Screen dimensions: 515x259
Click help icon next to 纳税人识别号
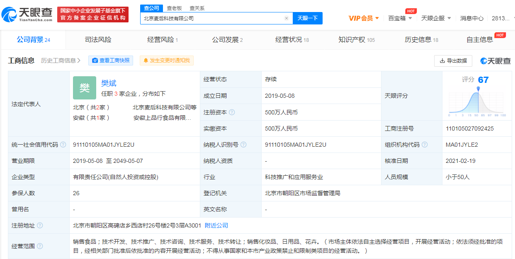point(243,145)
